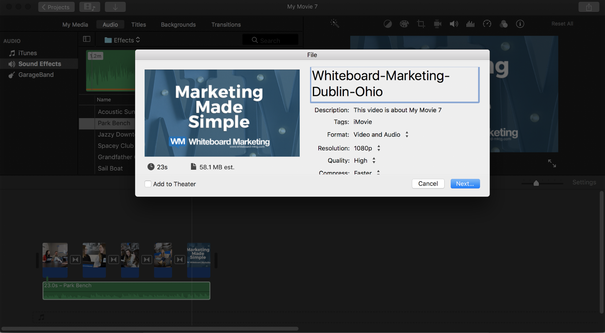Image resolution: width=605 pixels, height=333 pixels.
Task: Click the import media down-arrow icon
Action: [115, 7]
